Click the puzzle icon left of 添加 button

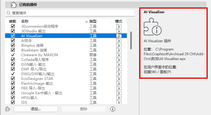click(x=8, y=109)
